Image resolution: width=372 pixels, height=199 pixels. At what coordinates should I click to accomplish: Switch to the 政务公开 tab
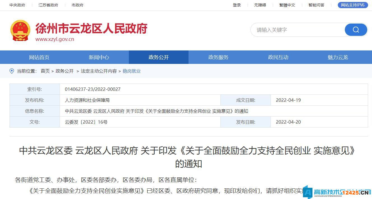158,57
